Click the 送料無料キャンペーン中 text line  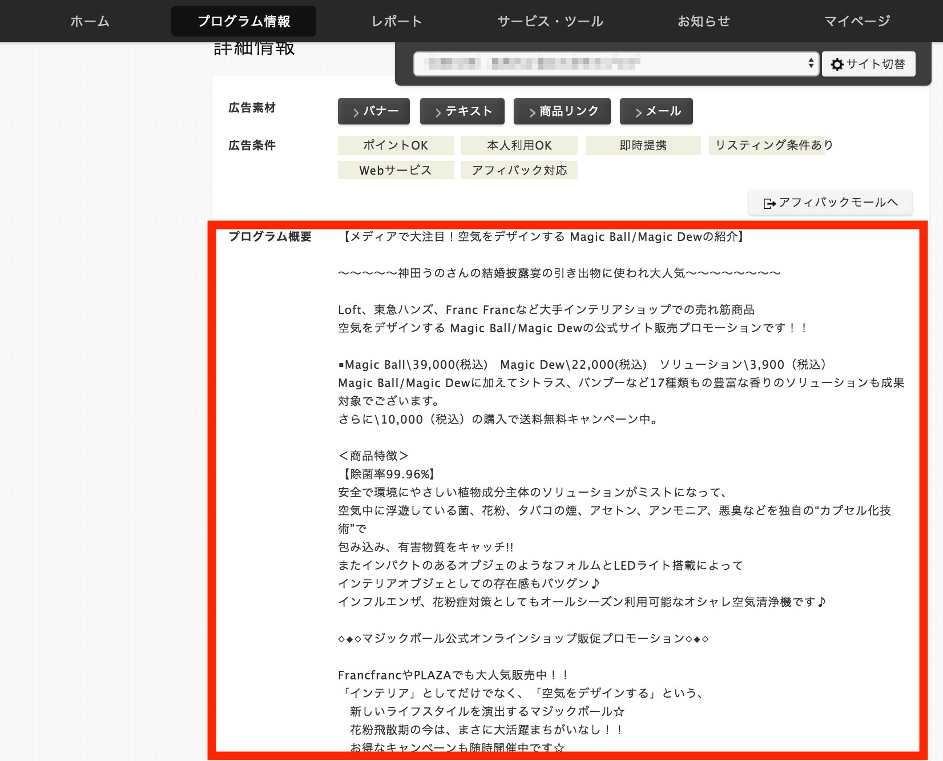tap(499, 420)
